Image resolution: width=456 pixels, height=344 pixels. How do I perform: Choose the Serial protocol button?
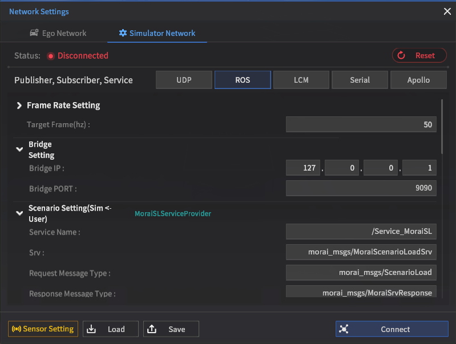tap(360, 80)
